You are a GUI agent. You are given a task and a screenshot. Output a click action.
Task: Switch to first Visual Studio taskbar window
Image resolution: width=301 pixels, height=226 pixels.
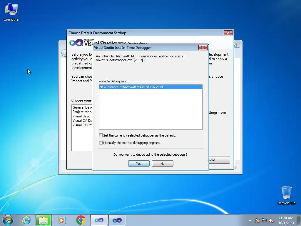(99, 220)
